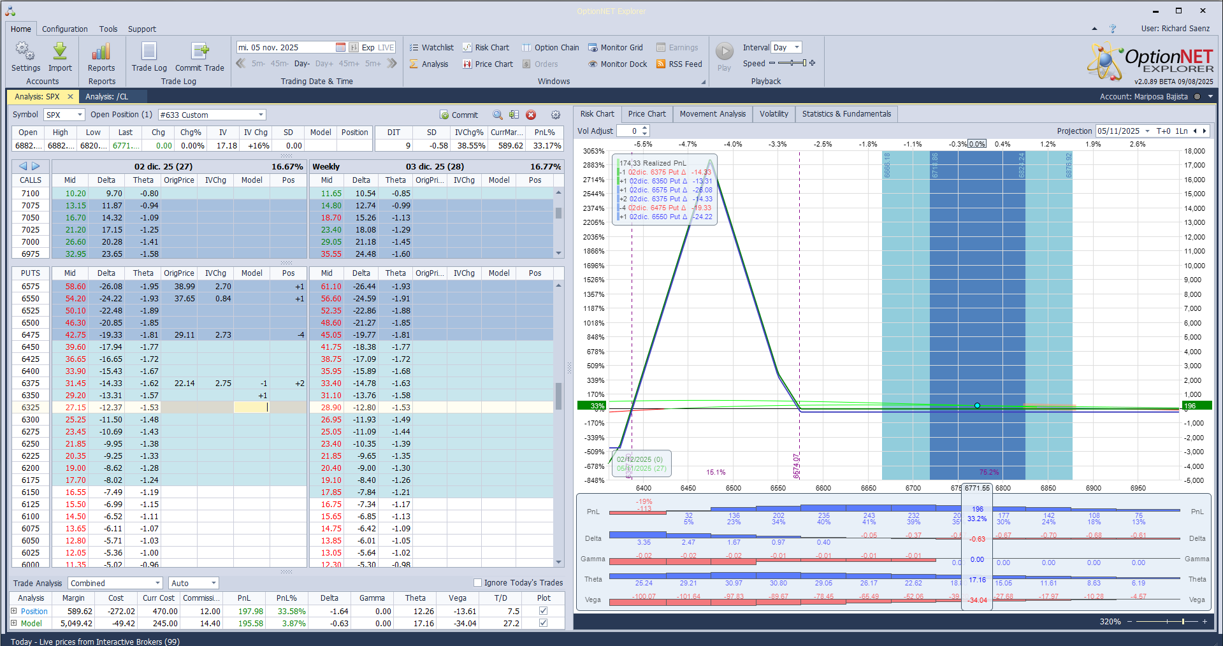Click the red delete position icon
Viewport: 1223px width, 646px height.
(x=531, y=115)
